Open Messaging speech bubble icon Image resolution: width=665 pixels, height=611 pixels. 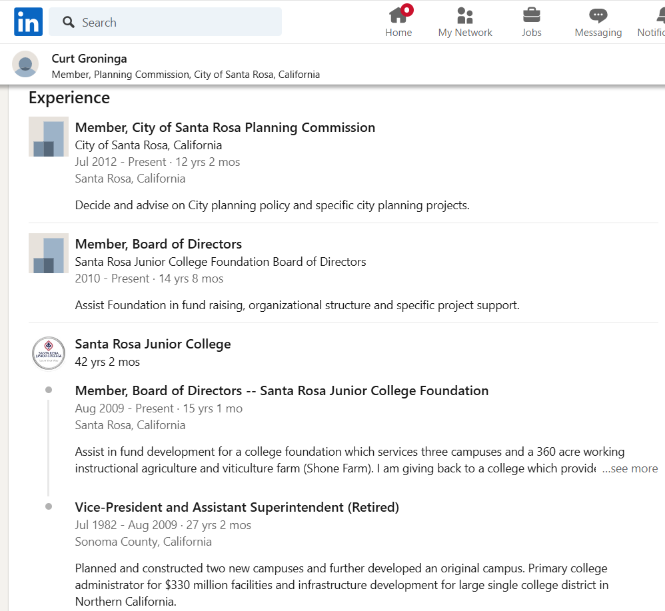click(598, 21)
